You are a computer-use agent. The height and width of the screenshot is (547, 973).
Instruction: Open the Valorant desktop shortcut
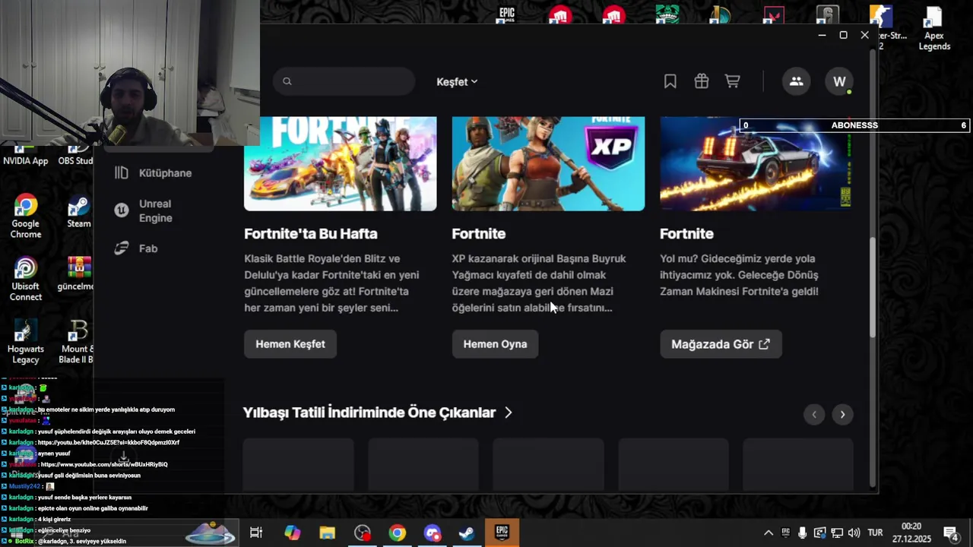pyautogui.click(x=774, y=15)
